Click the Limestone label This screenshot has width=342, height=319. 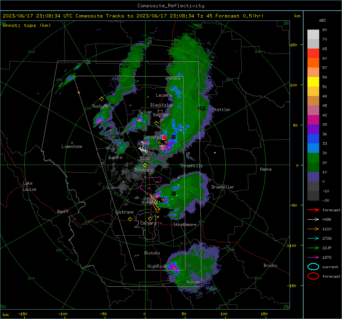pos(72,146)
